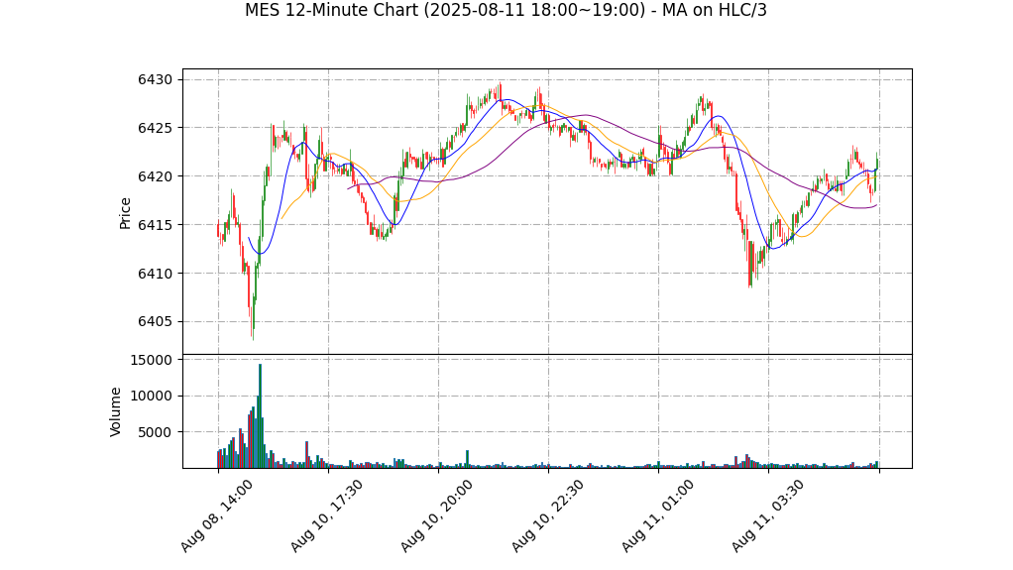The height and width of the screenshot is (570, 1013).
Task: Click the 15000 volume axis label
Action: pyautogui.click(x=152, y=360)
